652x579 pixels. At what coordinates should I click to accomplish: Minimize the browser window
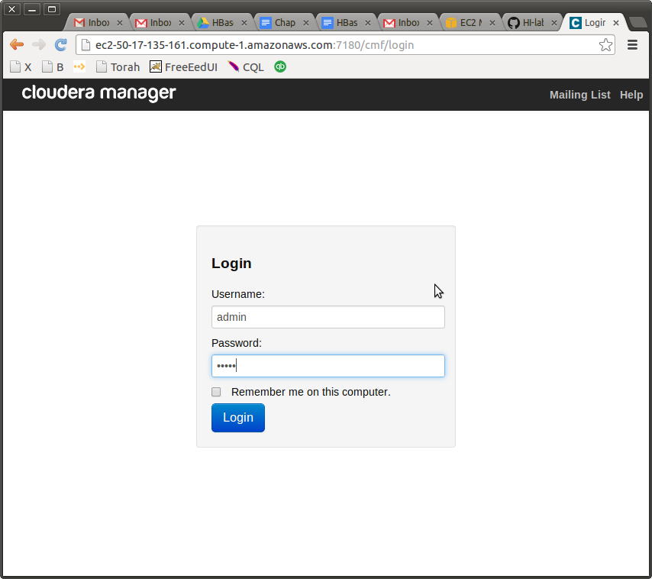point(32,8)
